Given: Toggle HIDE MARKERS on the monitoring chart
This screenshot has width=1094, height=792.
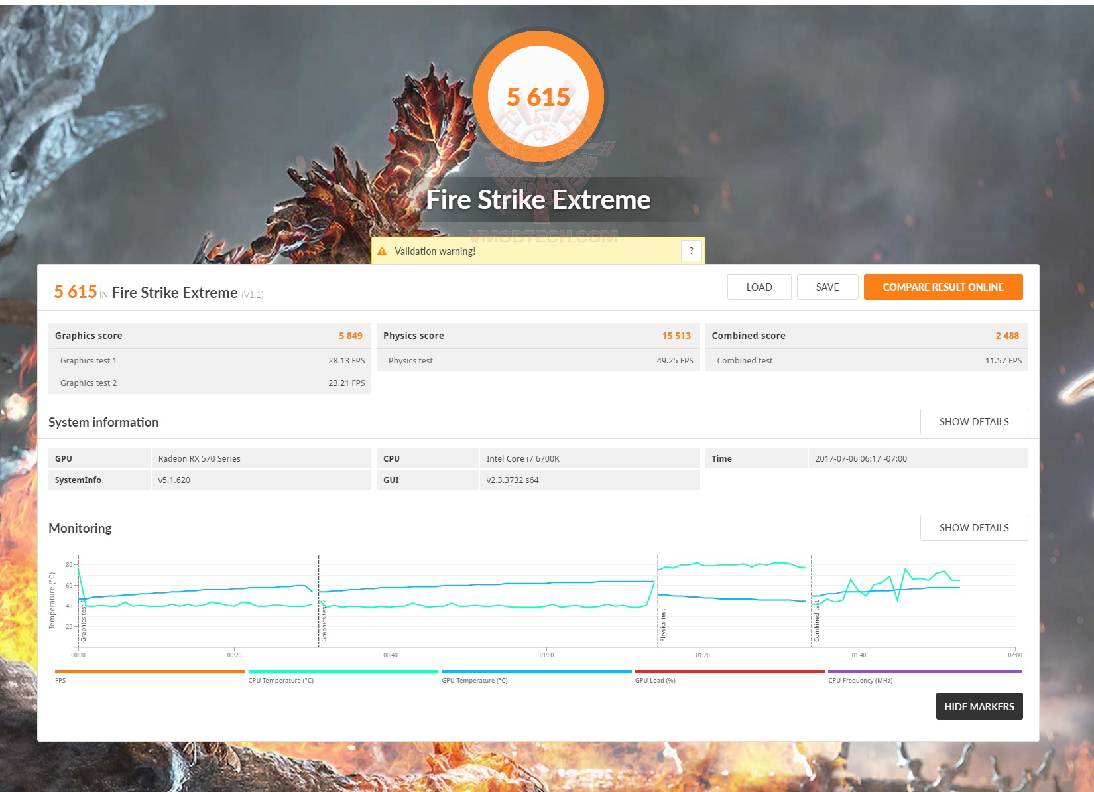Looking at the screenshot, I should coord(979,706).
